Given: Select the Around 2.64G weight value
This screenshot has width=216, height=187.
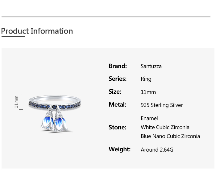Looking at the screenshot, I should coord(157,150).
